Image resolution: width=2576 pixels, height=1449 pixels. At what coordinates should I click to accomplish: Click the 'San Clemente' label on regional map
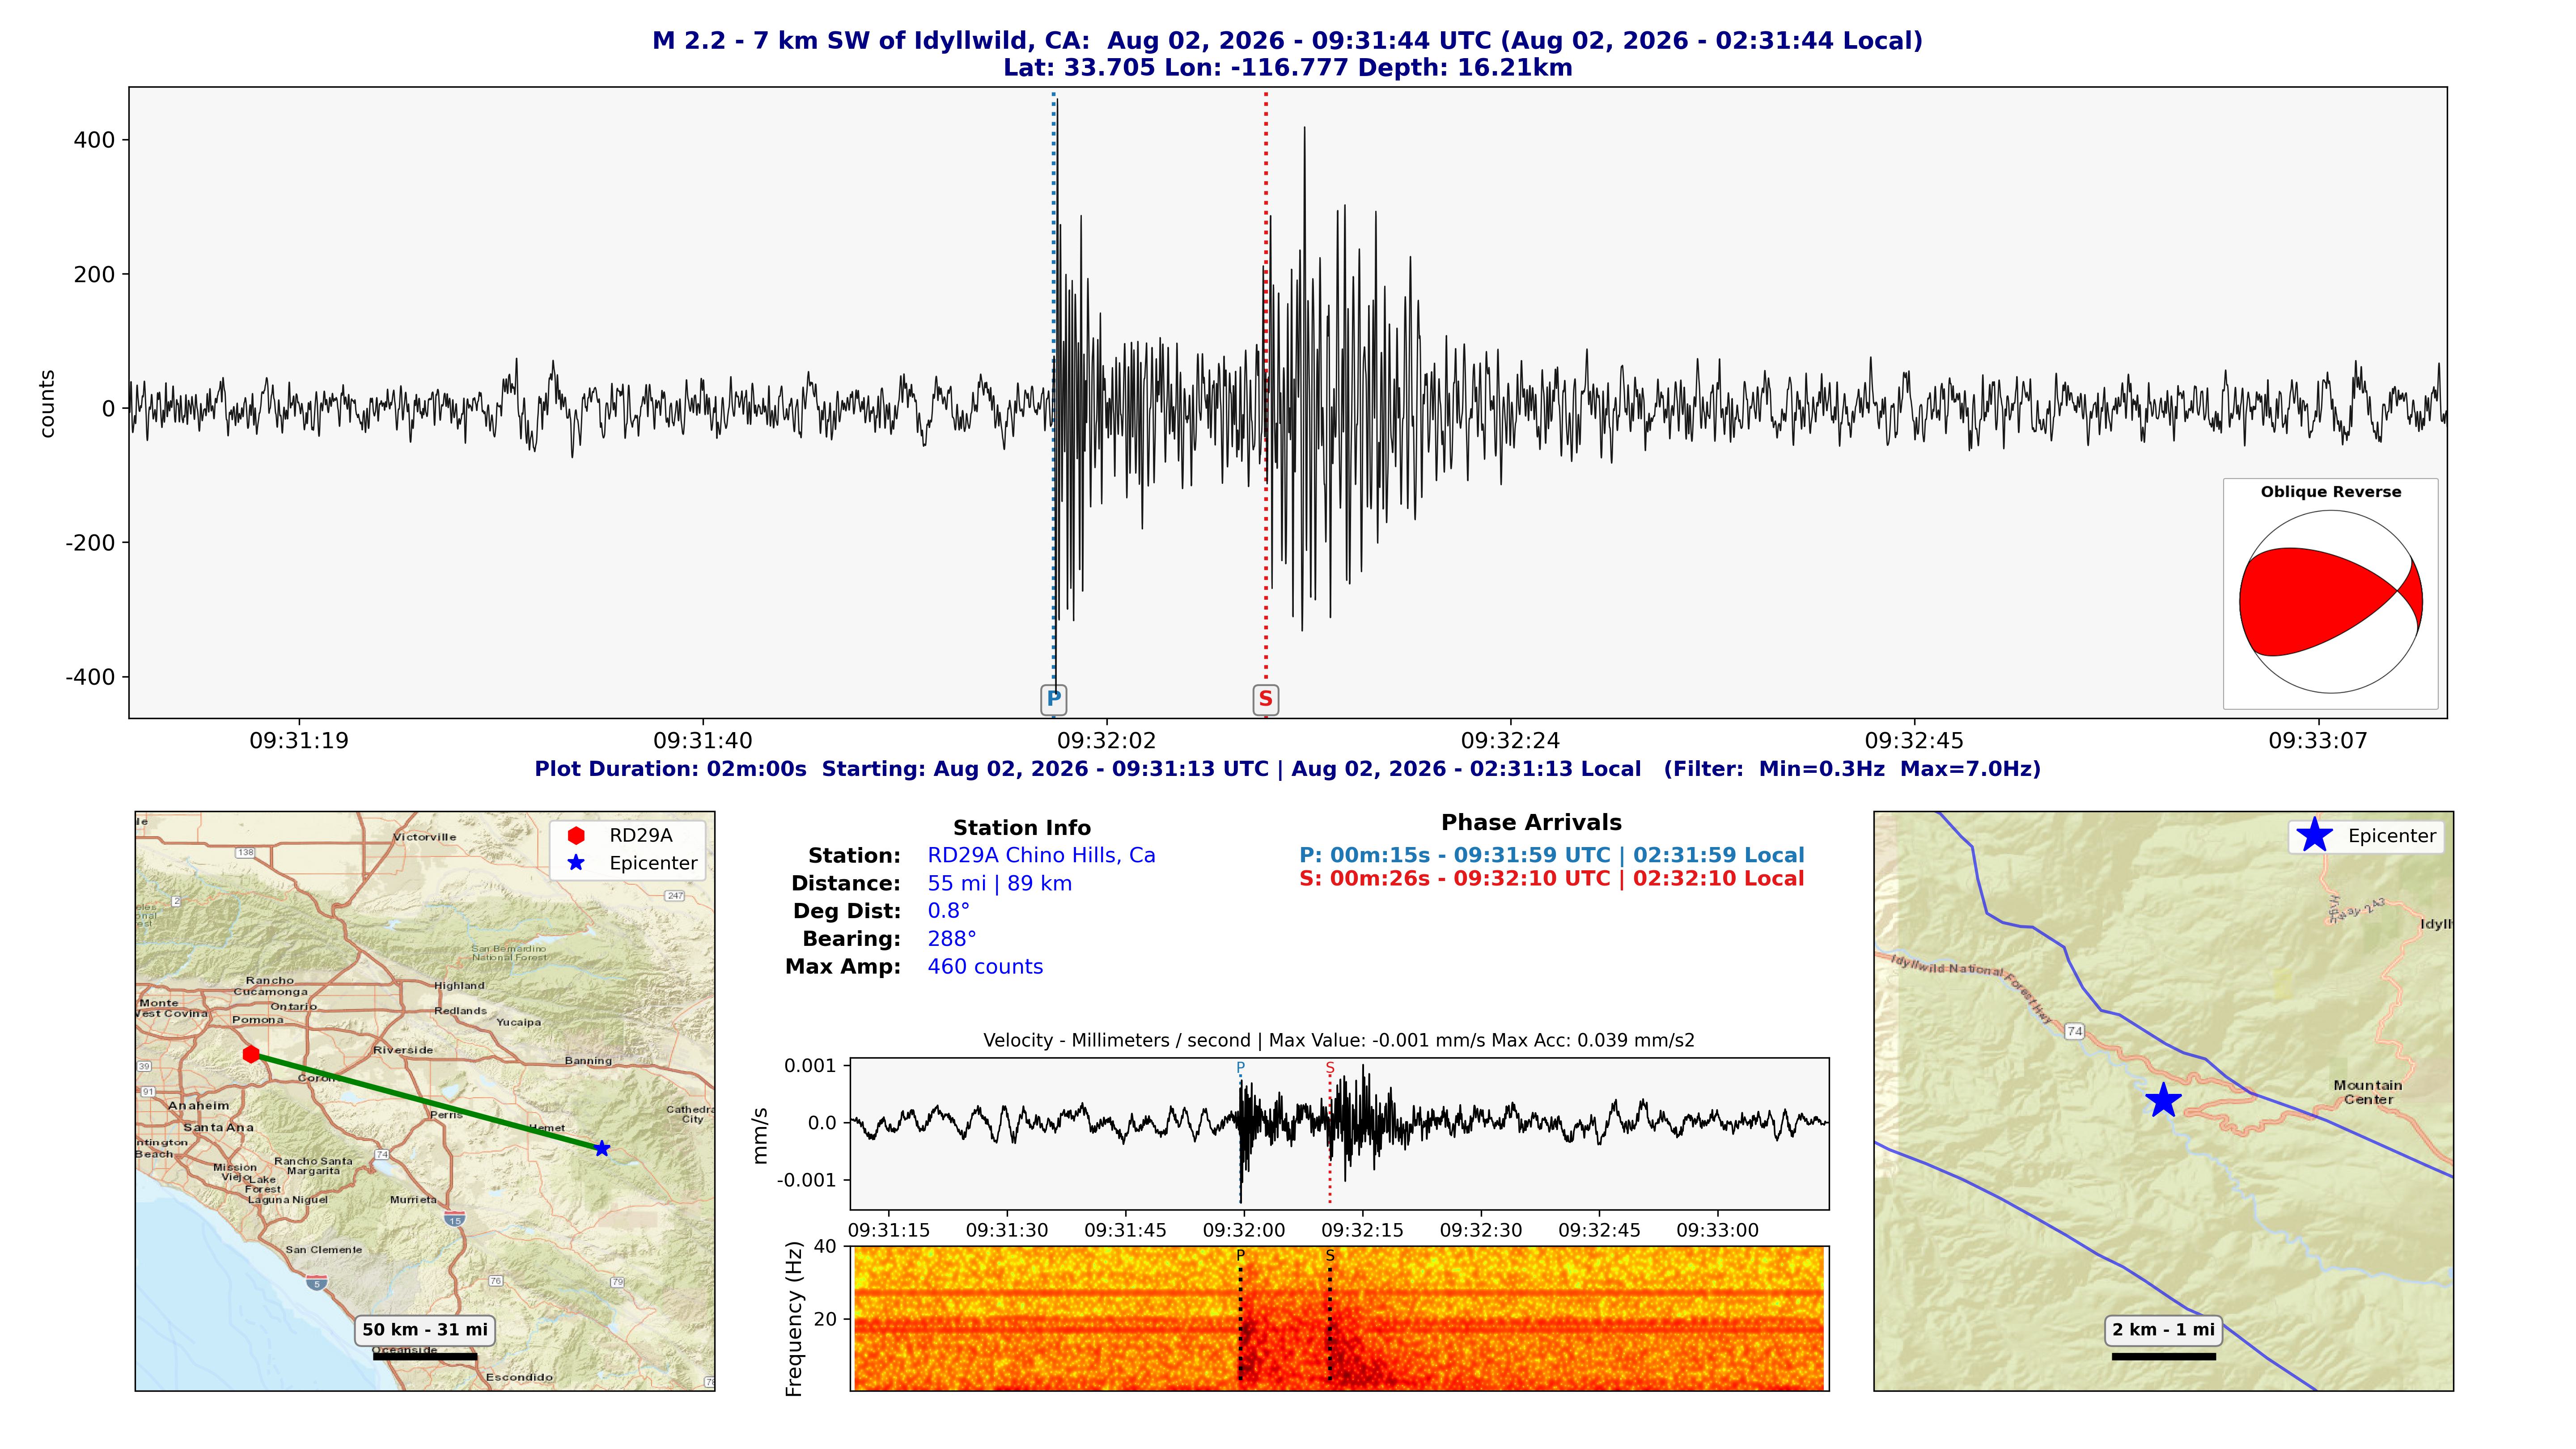coord(324,1250)
